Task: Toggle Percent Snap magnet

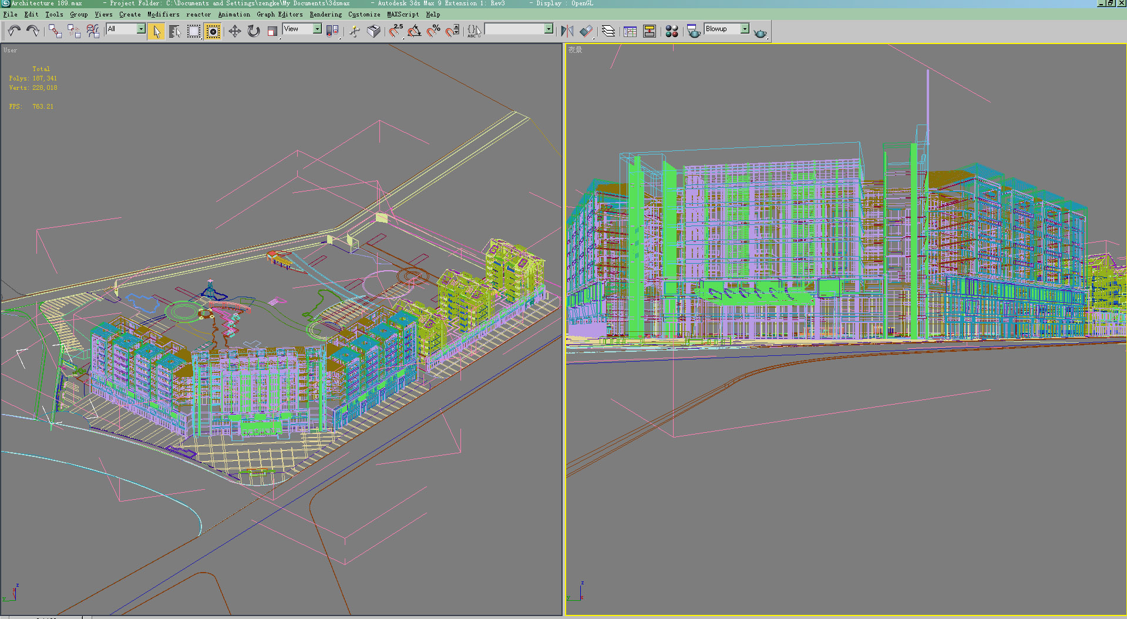Action: pyautogui.click(x=433, y=31)
